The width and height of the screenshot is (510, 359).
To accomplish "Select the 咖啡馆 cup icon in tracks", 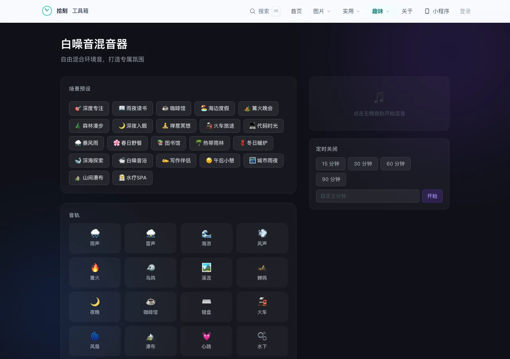I will click(x=151, y=302).
